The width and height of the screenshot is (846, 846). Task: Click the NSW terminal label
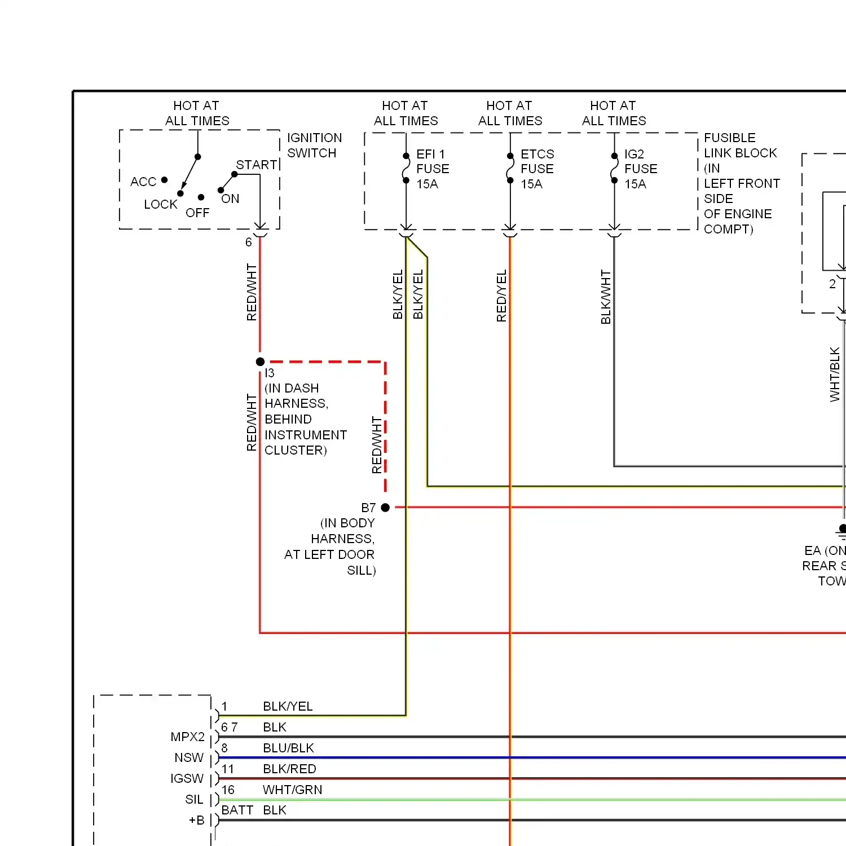click(x=189, y=757)
